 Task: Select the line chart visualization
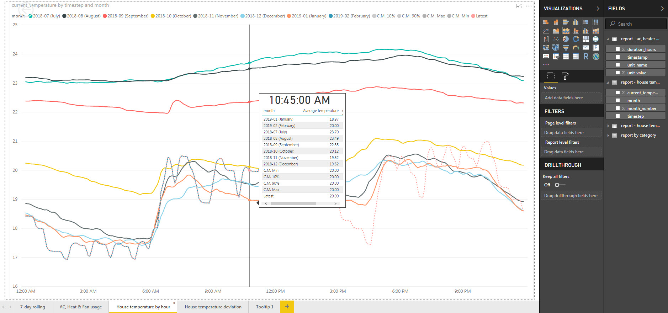546,31
